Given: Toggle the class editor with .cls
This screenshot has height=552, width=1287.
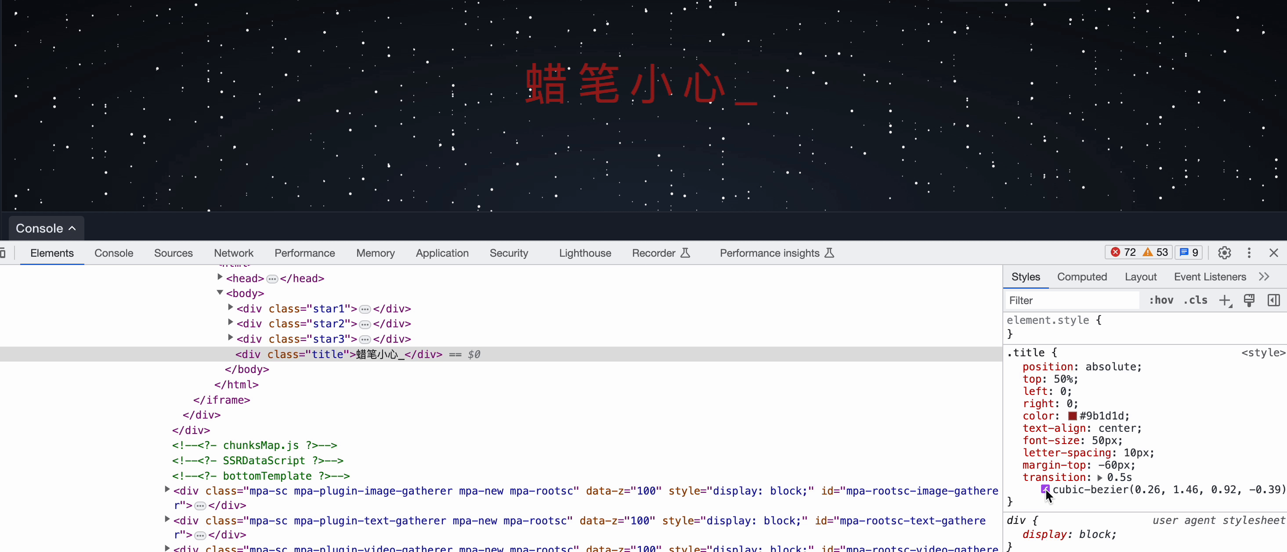Looking at the screenshot, I should (x=1195, y=300).
